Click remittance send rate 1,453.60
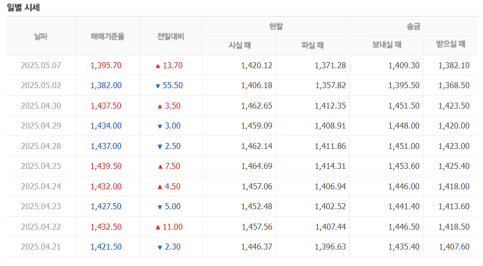Image resolution: width=483 pixels, height=266 pixels. click(x=404, y=166)
